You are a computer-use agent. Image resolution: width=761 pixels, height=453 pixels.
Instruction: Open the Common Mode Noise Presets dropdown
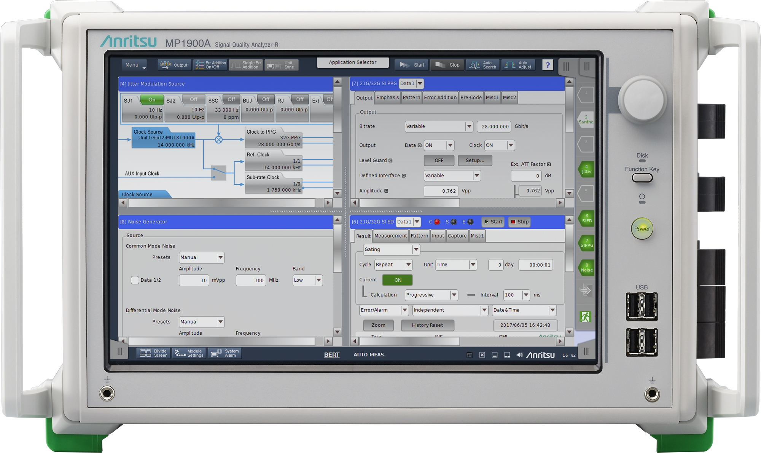[202, 257]
